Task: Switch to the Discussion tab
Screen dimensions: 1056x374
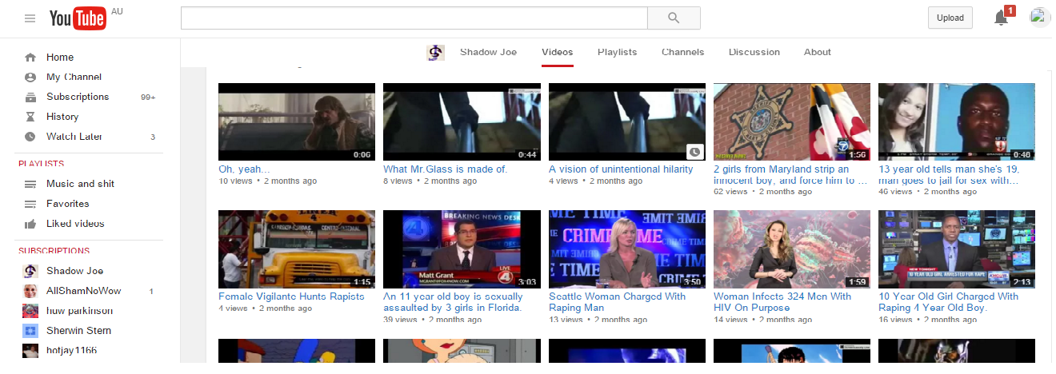Action: pos(754,52)
